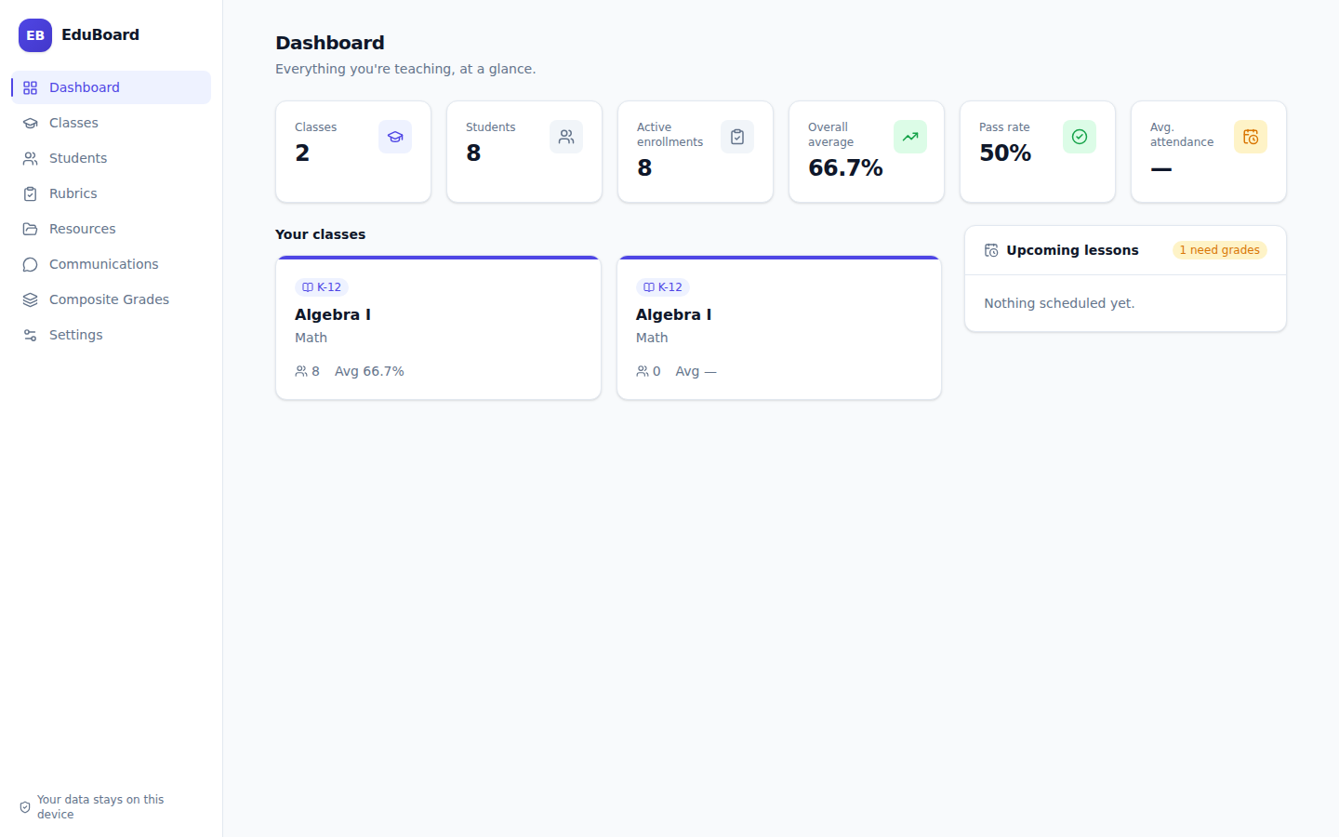Image resolution: width=1339 pixels, height=837 pixels.
Task: Click graduation cap icon on Classes stat card
Action: pyautogui.click(x=395, y=137)
